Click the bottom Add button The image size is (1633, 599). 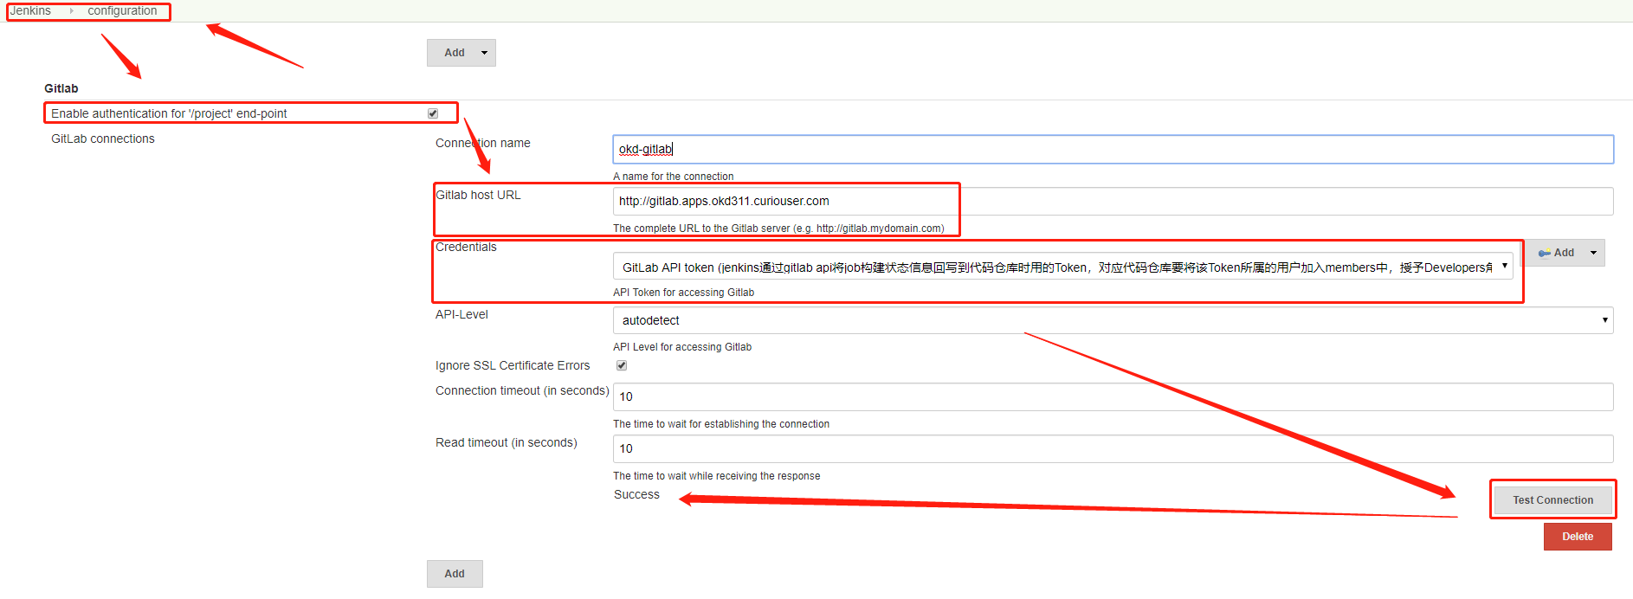click(x=455, y=574)
